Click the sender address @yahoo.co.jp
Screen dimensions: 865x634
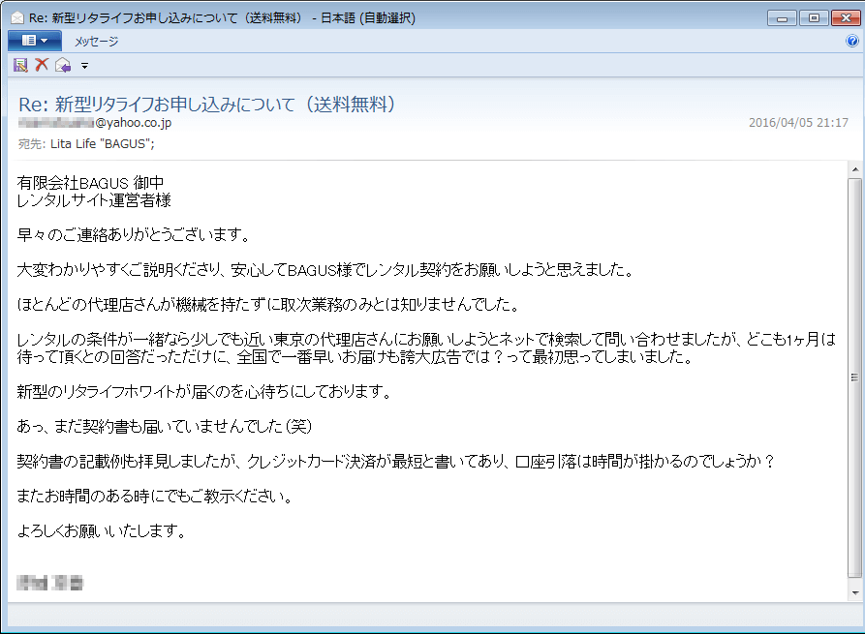pyautogui.click(x=94, y=122)
